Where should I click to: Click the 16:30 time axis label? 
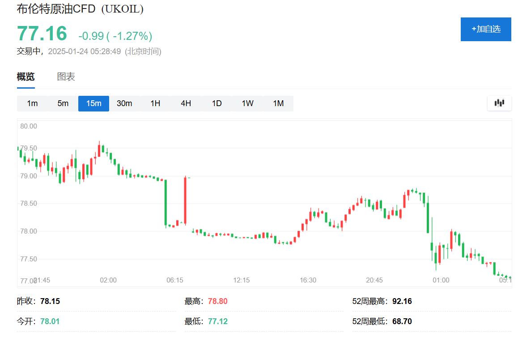point(308,280)
